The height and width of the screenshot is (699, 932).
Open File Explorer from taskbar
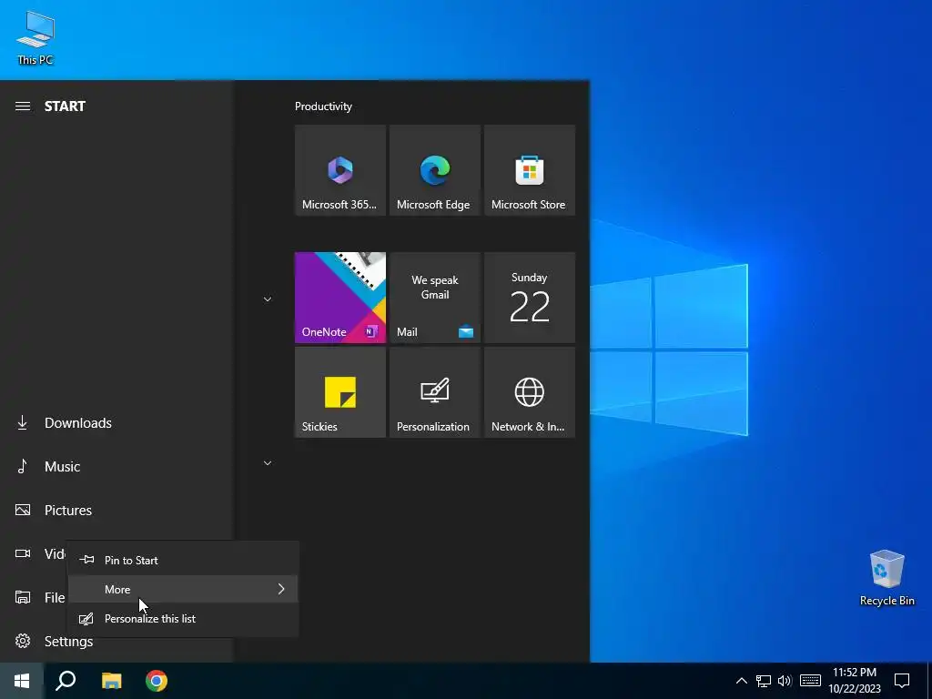click(111, 681)
